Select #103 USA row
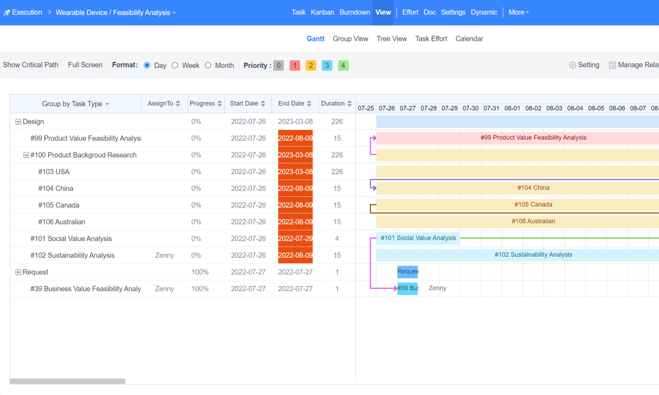Viewport: 659px width, 395px height. pyautogui.click(x=182, y=172)
